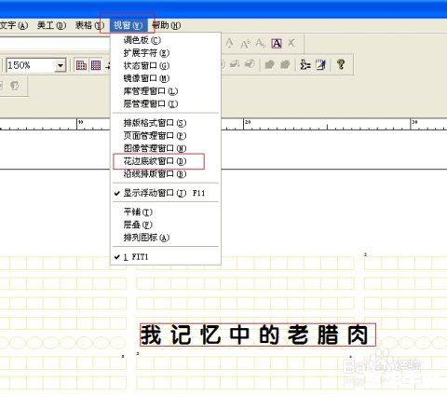This screenshot has width=447, height=396.
Task: Select 层叠 to cascade windows
Action: [166, 225]
